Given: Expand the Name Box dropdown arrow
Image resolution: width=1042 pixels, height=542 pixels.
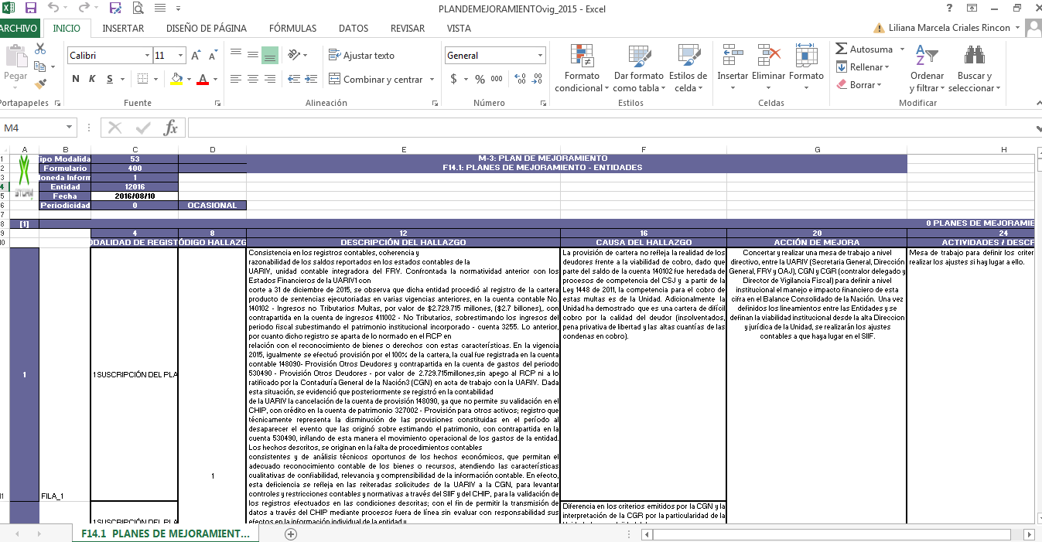Looking at the screenshot, I should (x=69, y=128).
